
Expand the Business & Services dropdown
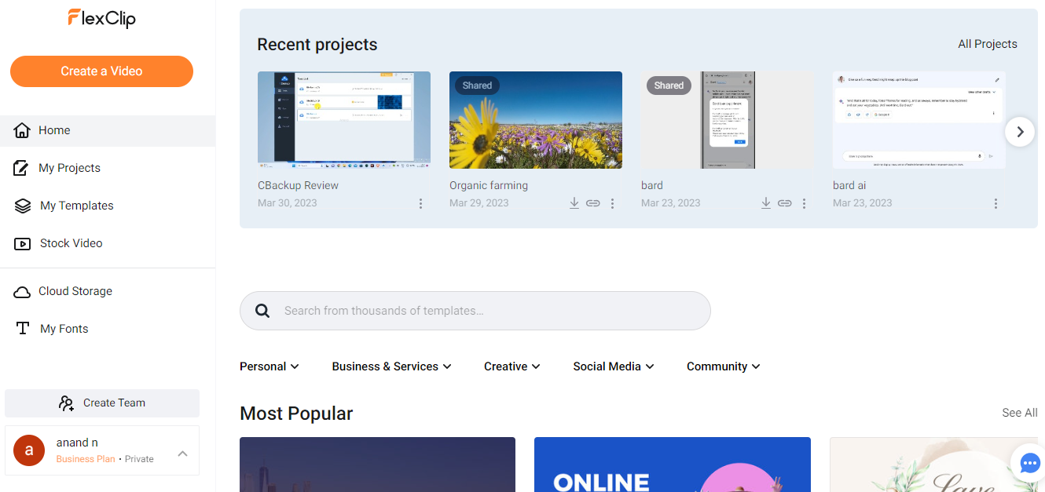tap(391, 366)
